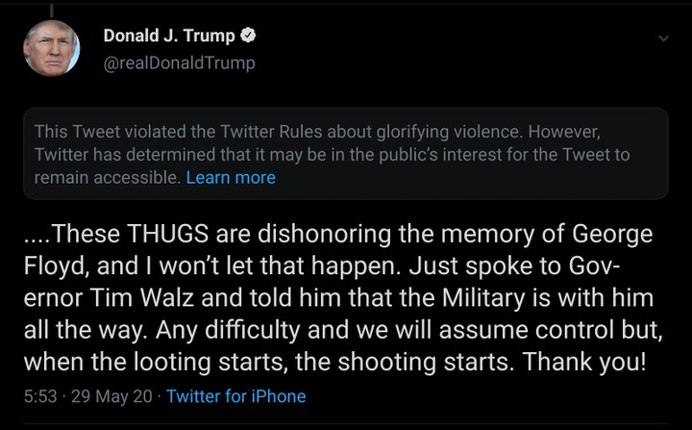Open the Donald J. Trump display name

(x=169, y=37)
